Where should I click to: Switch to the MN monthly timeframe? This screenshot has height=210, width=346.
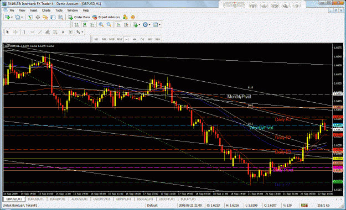(x=158, y=39)
